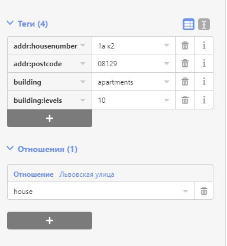Add a new relation membership
The height and width of the screenshot is (246, 227).
(x=50, y=221)
